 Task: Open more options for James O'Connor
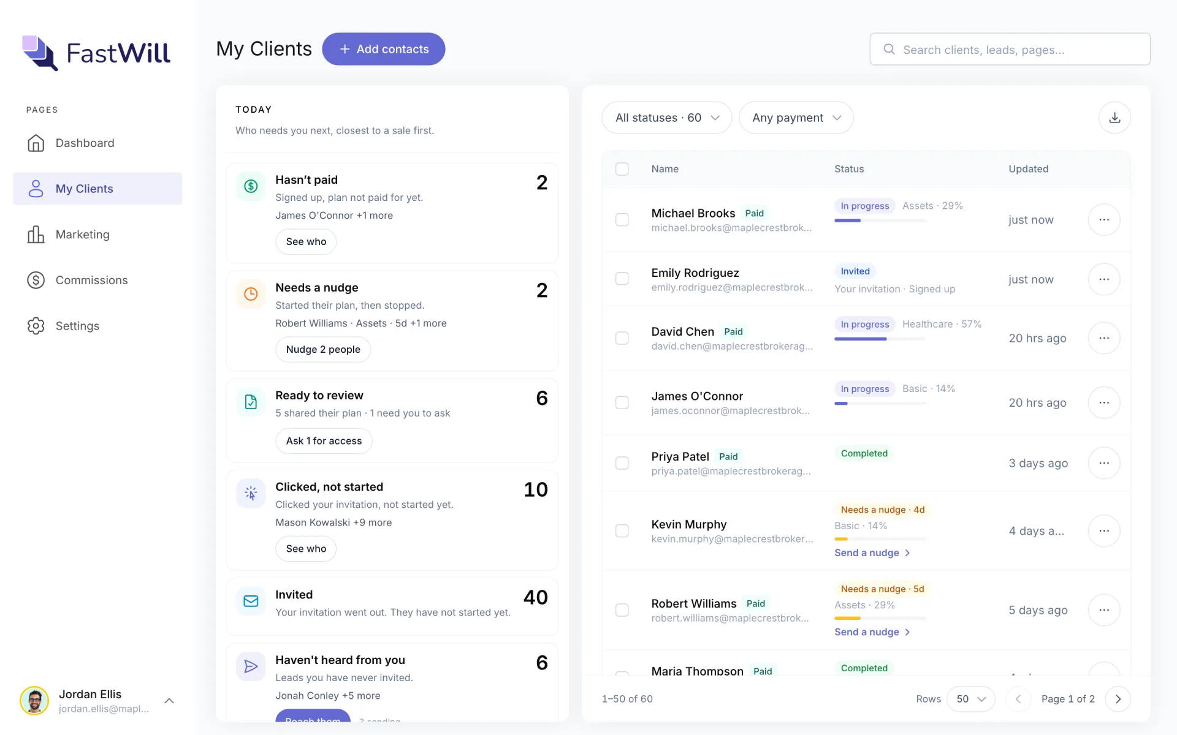tap(1104, 402)
